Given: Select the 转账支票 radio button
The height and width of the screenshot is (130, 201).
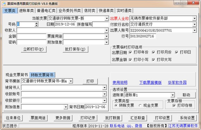Looking at the screenshot, I should [116, 106].
